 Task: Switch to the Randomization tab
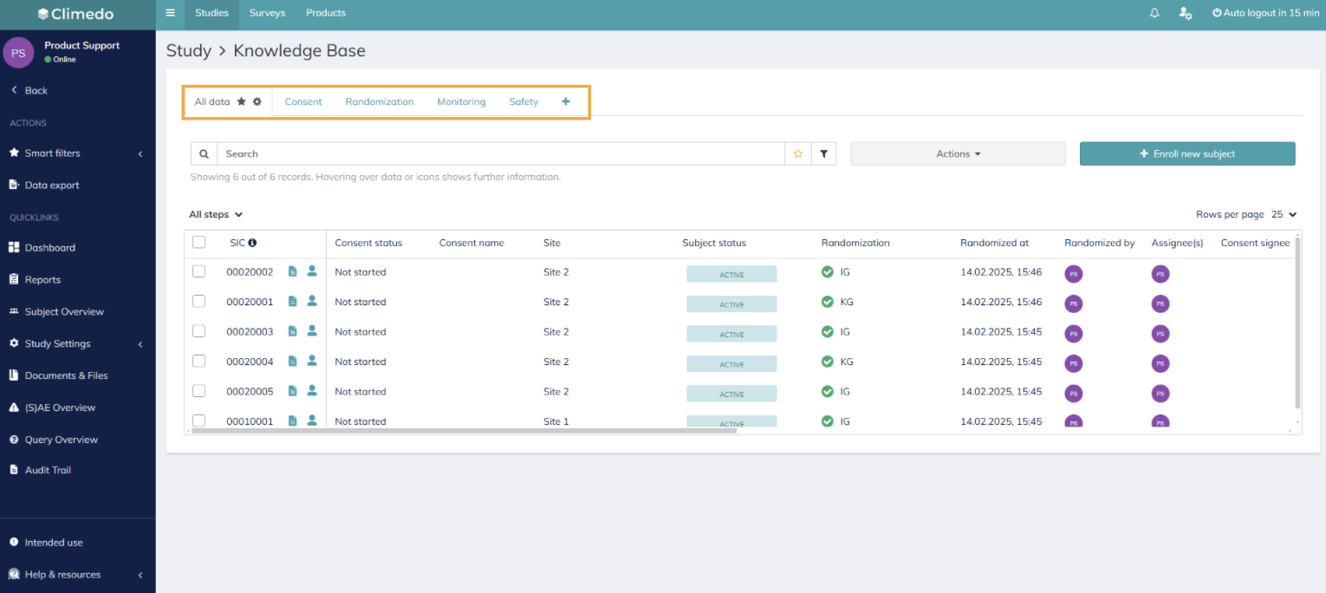coord(379,101)
